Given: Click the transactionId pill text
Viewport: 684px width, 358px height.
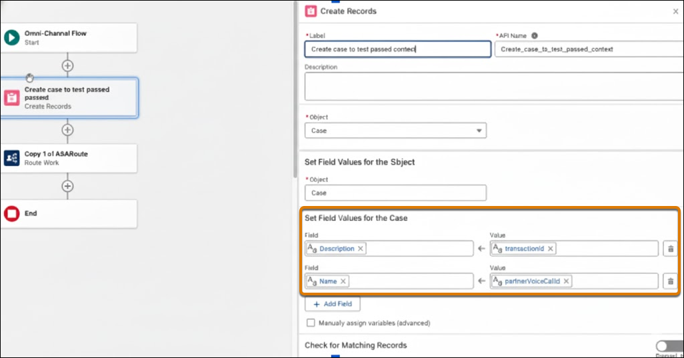Looking at the screenshot, I should click(x=525, y=249).
